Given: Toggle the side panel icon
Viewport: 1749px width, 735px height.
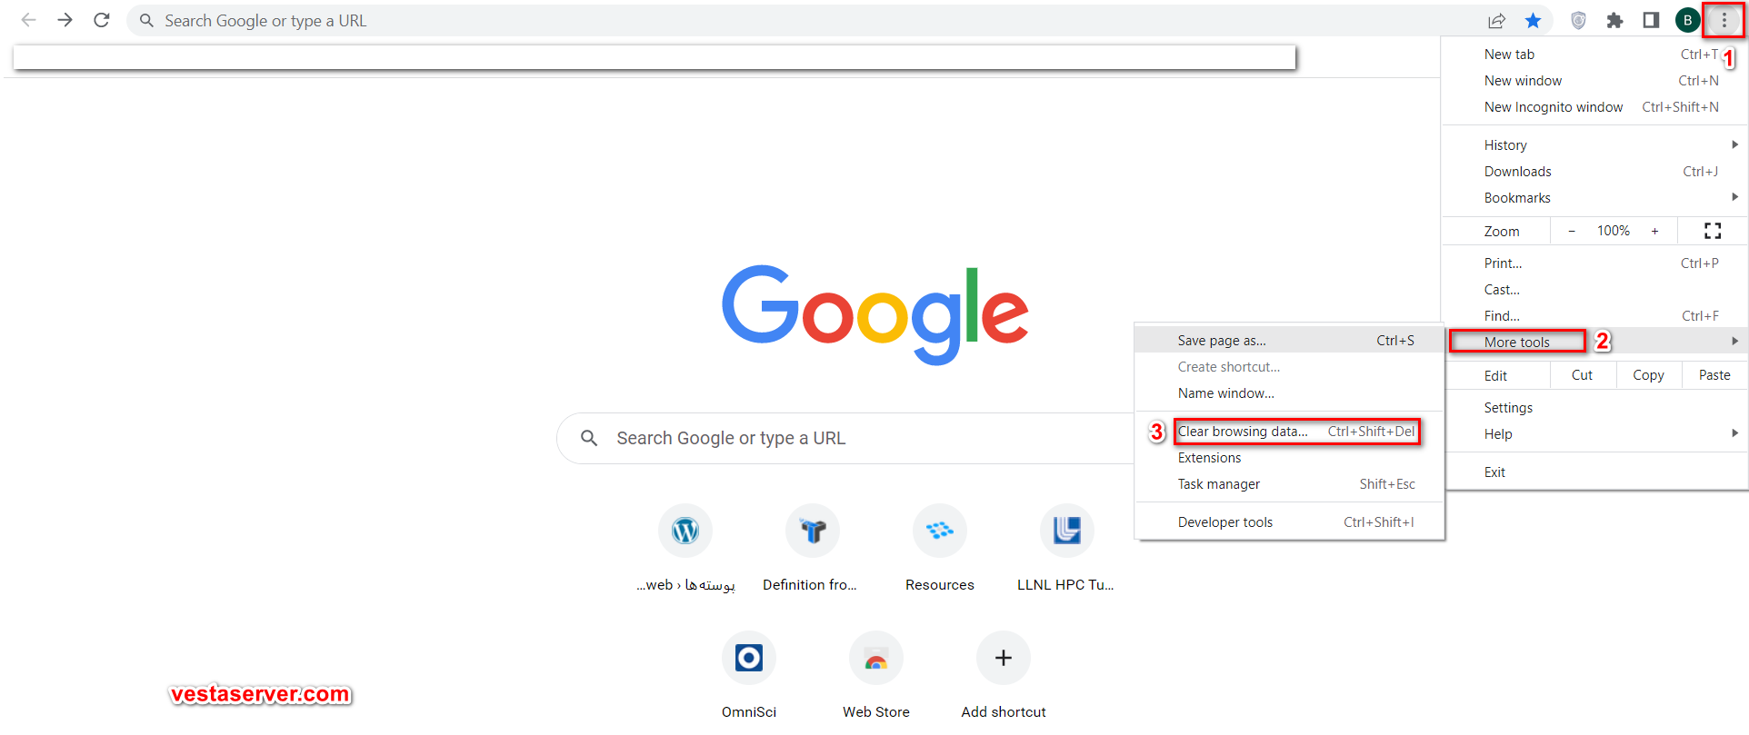Looking at the screenshot, I should tap(1651, 20).
